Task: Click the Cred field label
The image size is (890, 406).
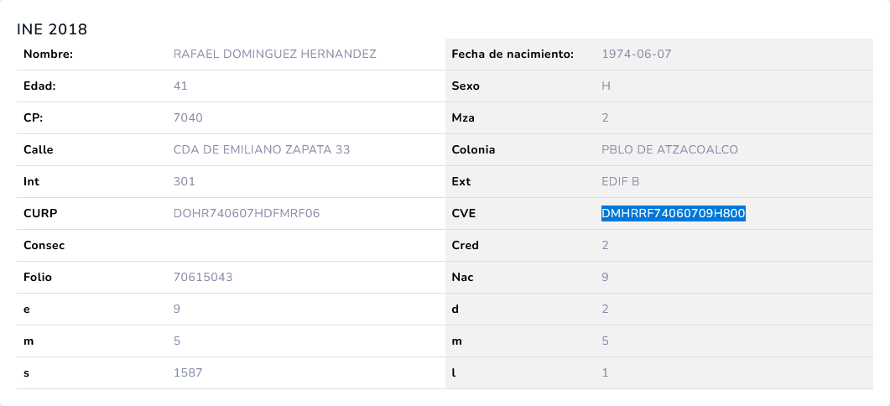Action: click(x=465, y=246)
